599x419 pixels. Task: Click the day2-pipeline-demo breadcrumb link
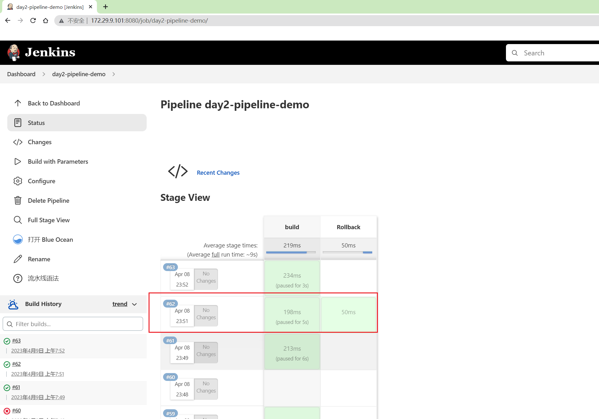click(79, 74)
